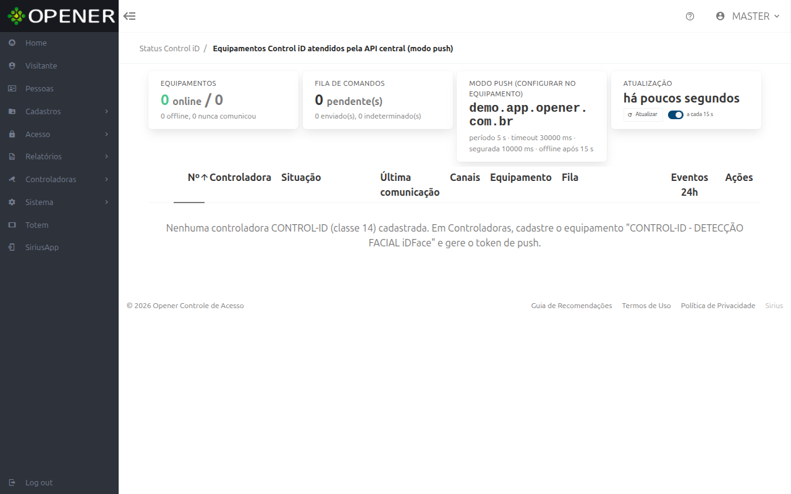The width and height of the screenshot is (791, 494).
Task: Expand Cadastros submenu chevron
Action: pyautogui.click(x=107, y=111)
